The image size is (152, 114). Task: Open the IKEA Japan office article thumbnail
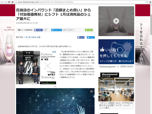click(116, 89)
